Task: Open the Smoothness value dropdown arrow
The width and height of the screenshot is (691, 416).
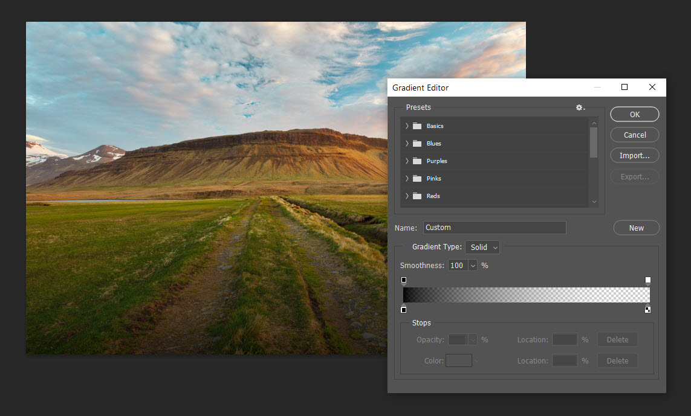Action: (x=472, y=266)
